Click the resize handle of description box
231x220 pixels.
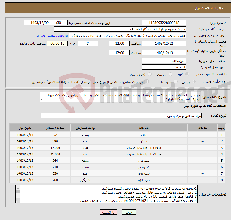tap(42, 100)
